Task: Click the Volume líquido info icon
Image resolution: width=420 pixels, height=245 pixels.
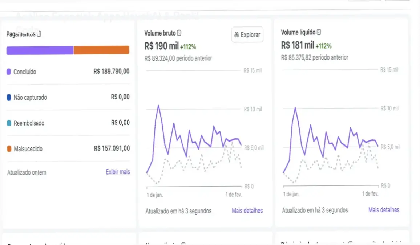Action: pos(319,32)
